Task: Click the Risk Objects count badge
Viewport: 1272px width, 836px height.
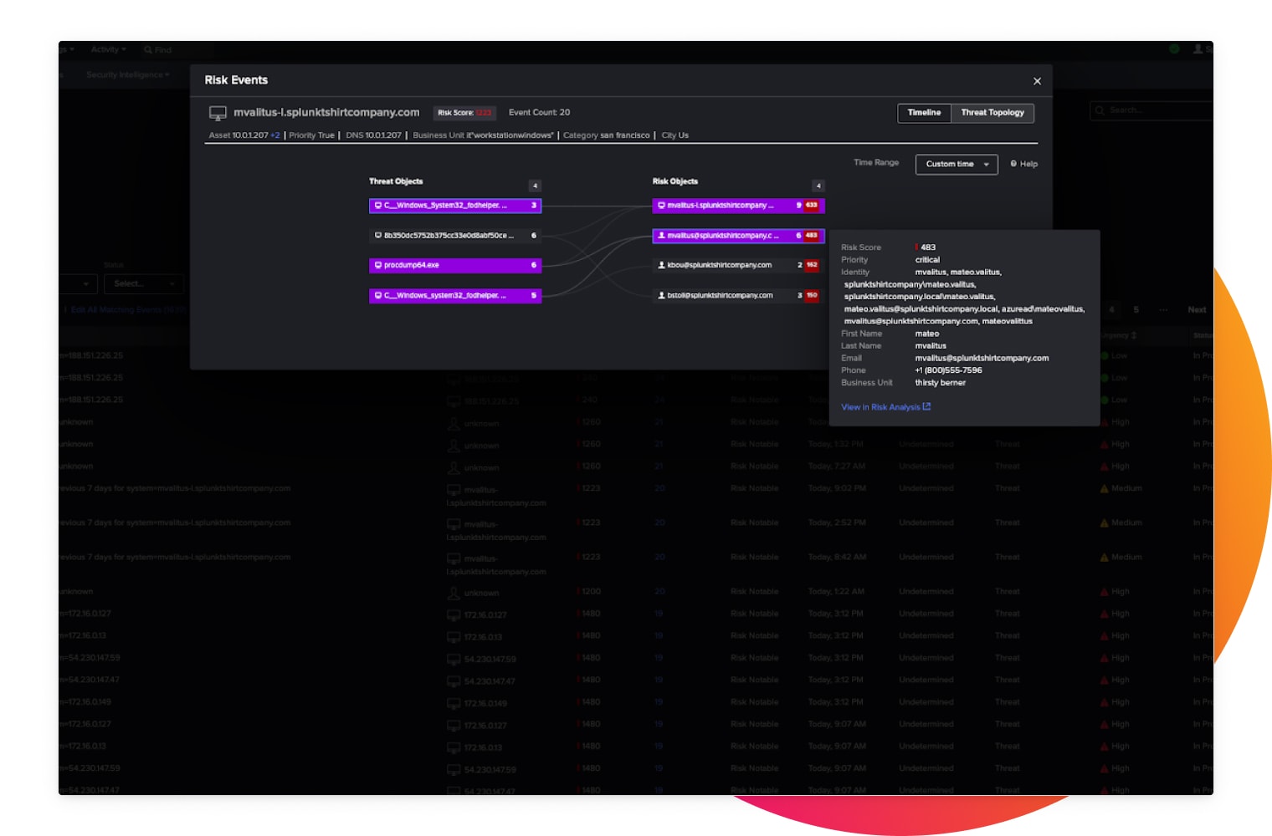Action: 818,186
